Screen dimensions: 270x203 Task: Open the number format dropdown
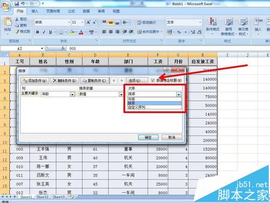click(x=200, y=22)
